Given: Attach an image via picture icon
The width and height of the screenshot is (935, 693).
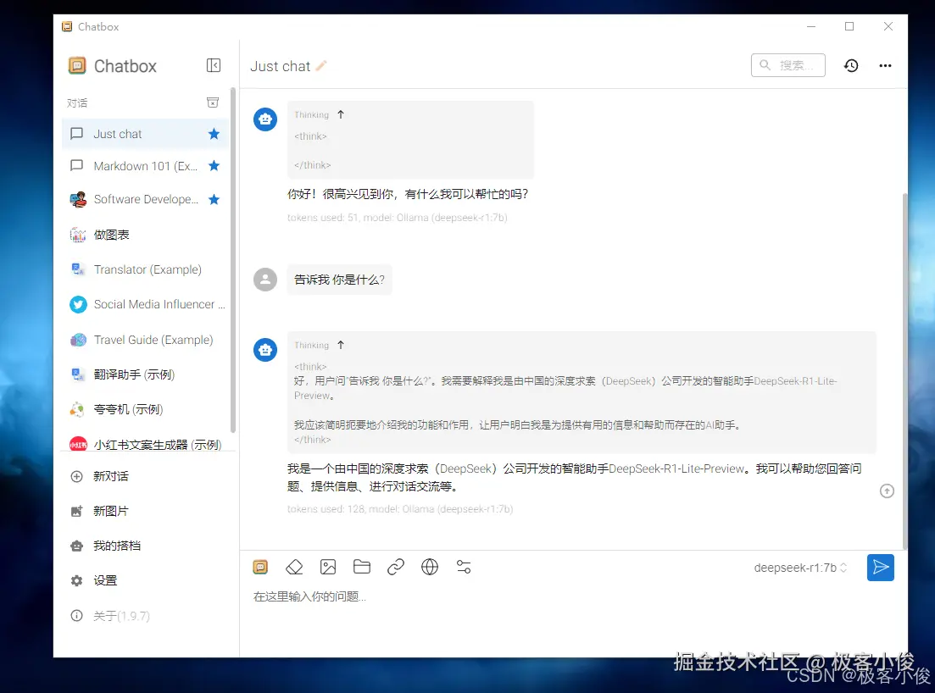Looking at the screenshot, I should (328, 567).
